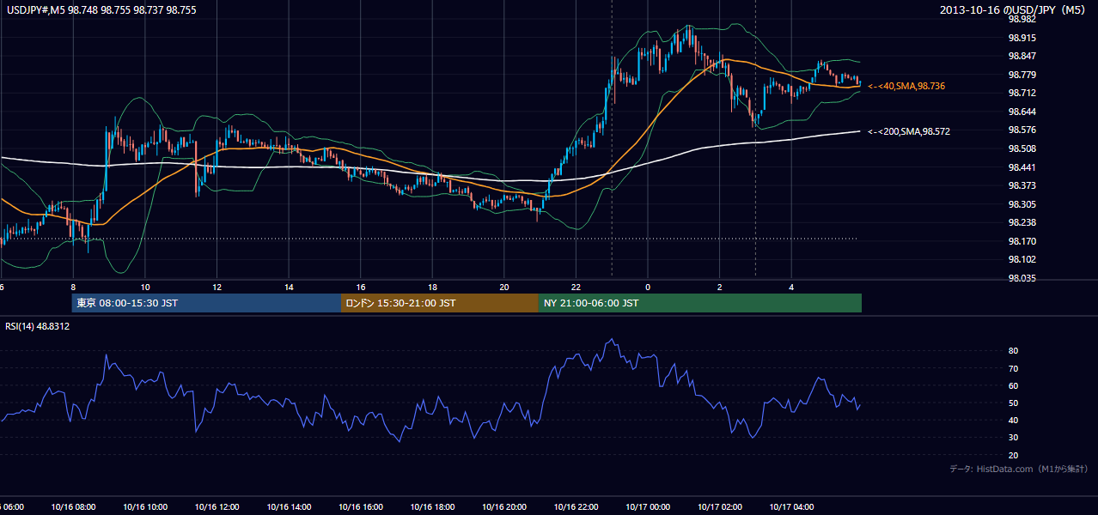Viewport: 1098px width, 515px height.
Task: Click the bottom time label 10/16 08:00
Action: 74,506
